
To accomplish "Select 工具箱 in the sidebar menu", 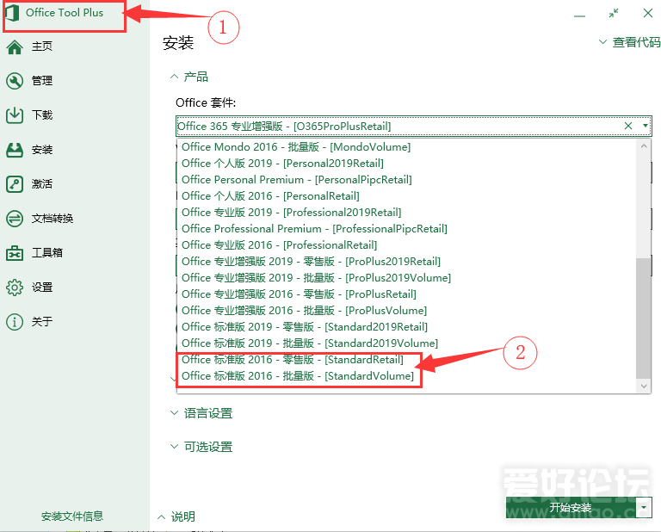I will 47,252.
